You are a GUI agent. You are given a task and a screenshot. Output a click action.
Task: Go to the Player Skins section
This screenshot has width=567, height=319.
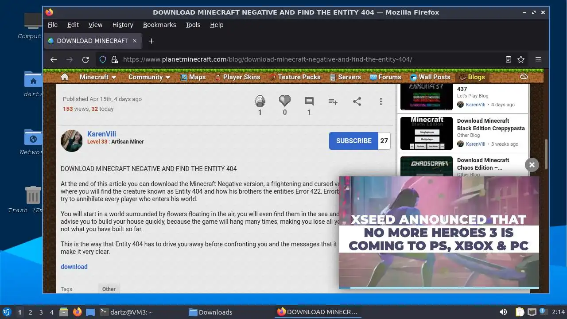[237, 77]
